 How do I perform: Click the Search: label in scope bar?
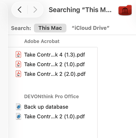[21, 28]
